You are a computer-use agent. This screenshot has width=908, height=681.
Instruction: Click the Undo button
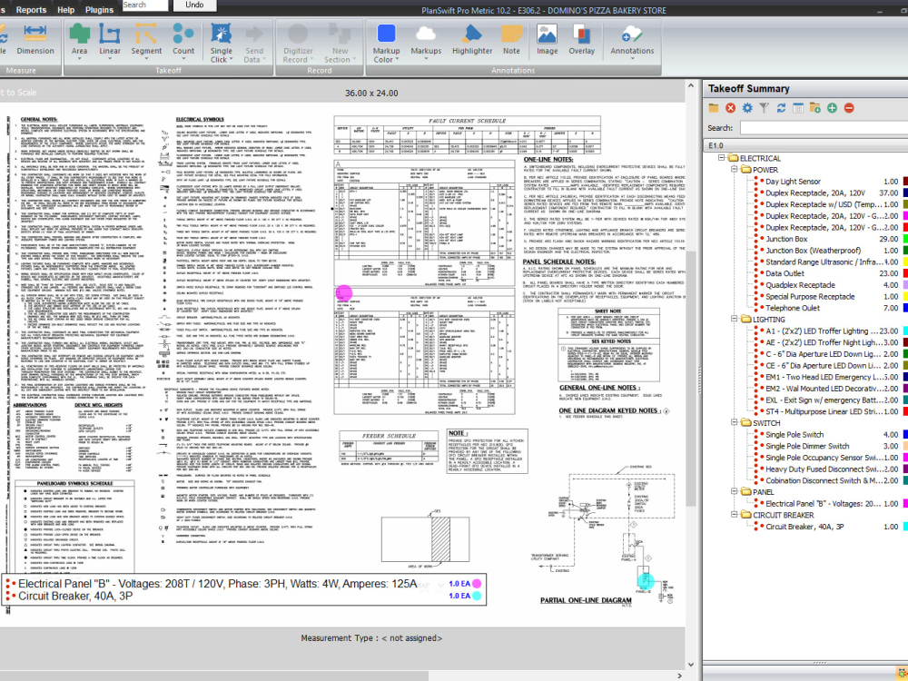(194, 5)
